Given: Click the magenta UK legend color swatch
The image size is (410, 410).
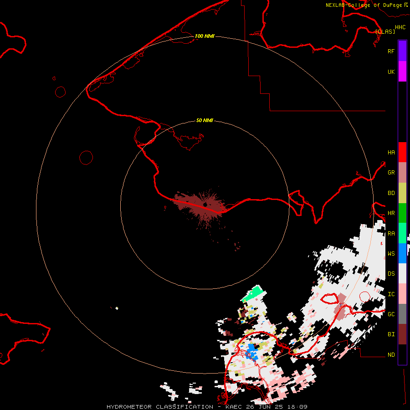Looking at the screenshot, I should pos(402,72).
